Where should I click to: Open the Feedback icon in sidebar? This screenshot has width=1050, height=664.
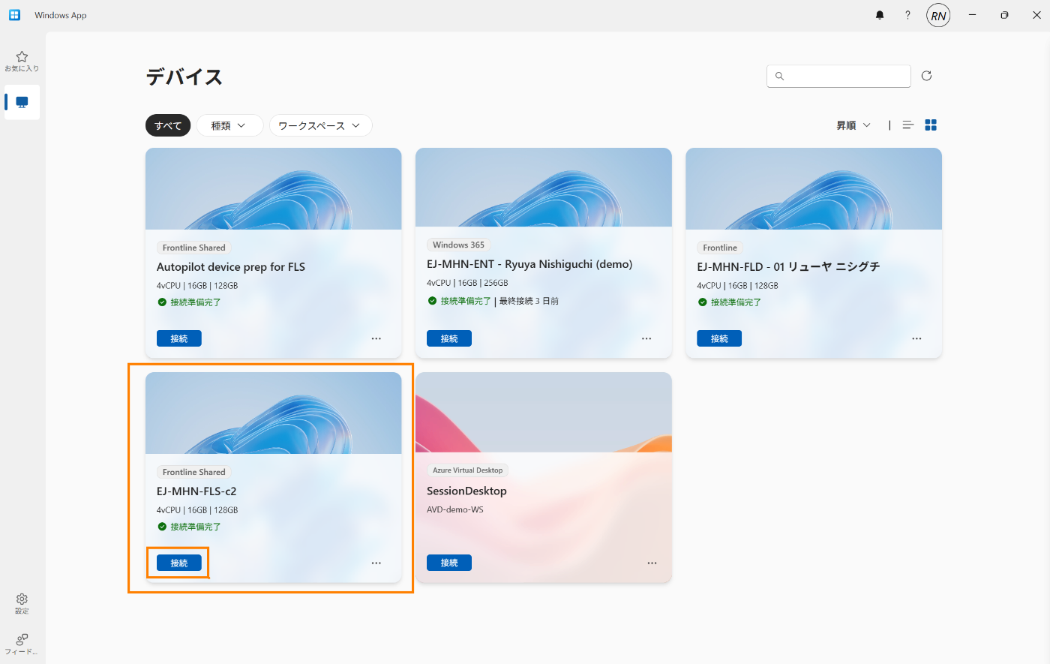22,644
